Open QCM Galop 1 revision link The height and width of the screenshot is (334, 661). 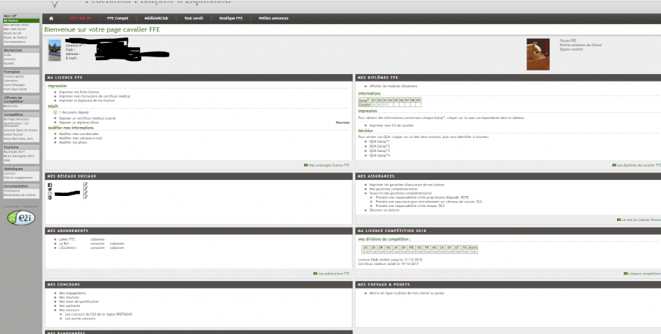point(380,142)
